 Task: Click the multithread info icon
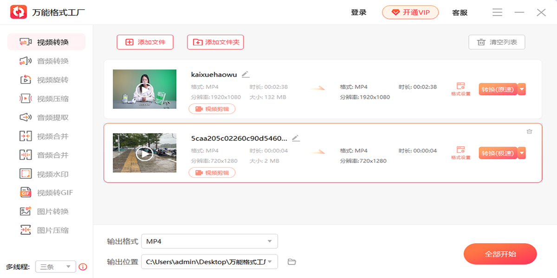pyautogui.click(x=83, y=266)
